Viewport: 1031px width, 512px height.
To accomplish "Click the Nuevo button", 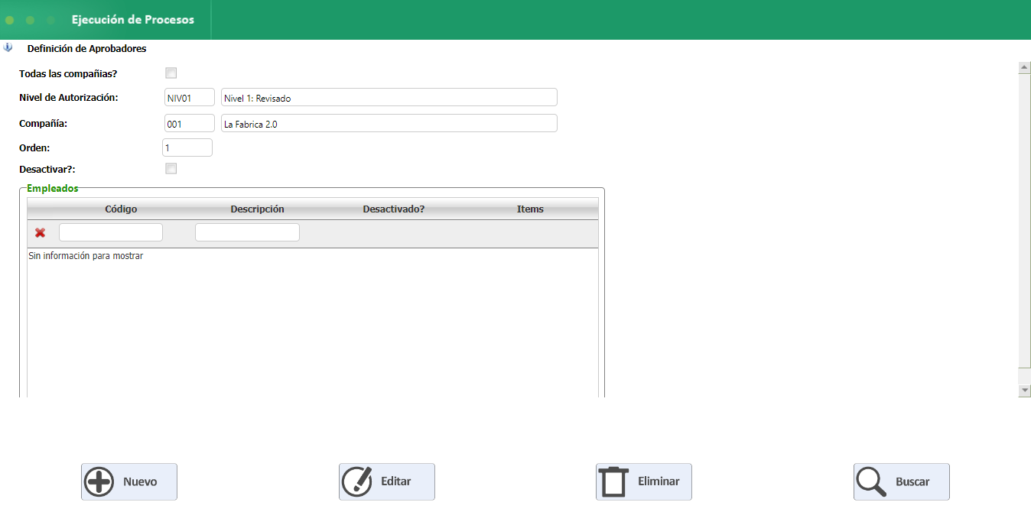I will coord(129,481).
